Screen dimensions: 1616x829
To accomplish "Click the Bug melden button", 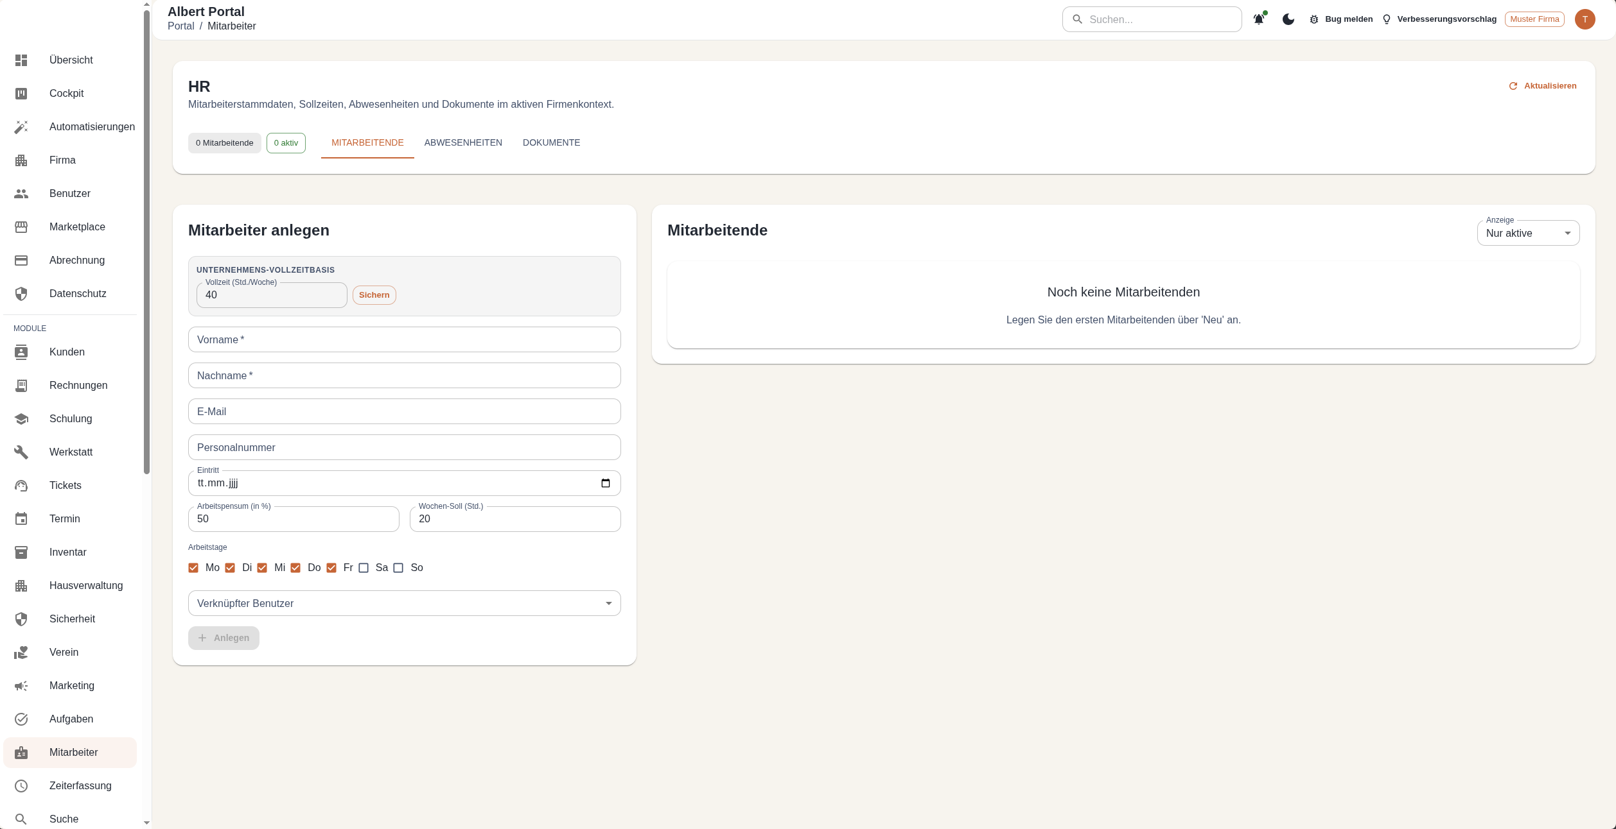I will coord(1341,19).
